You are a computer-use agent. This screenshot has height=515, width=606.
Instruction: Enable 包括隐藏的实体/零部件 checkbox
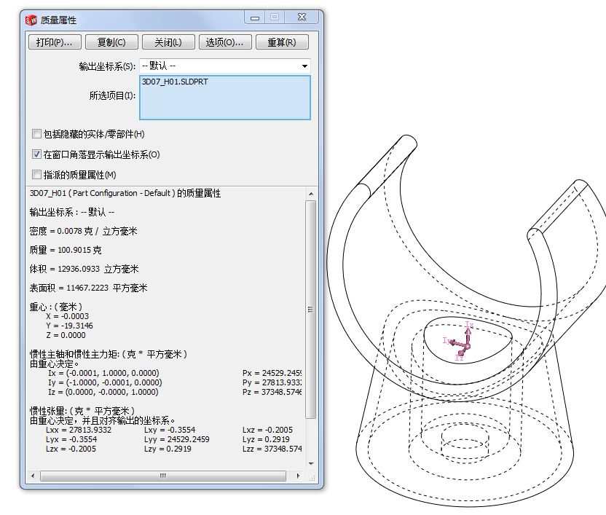(36, 134)
